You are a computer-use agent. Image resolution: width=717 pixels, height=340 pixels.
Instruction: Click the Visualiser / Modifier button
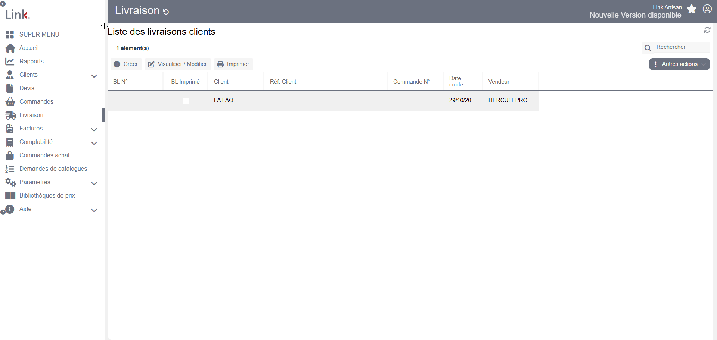[x=178, y=64]
